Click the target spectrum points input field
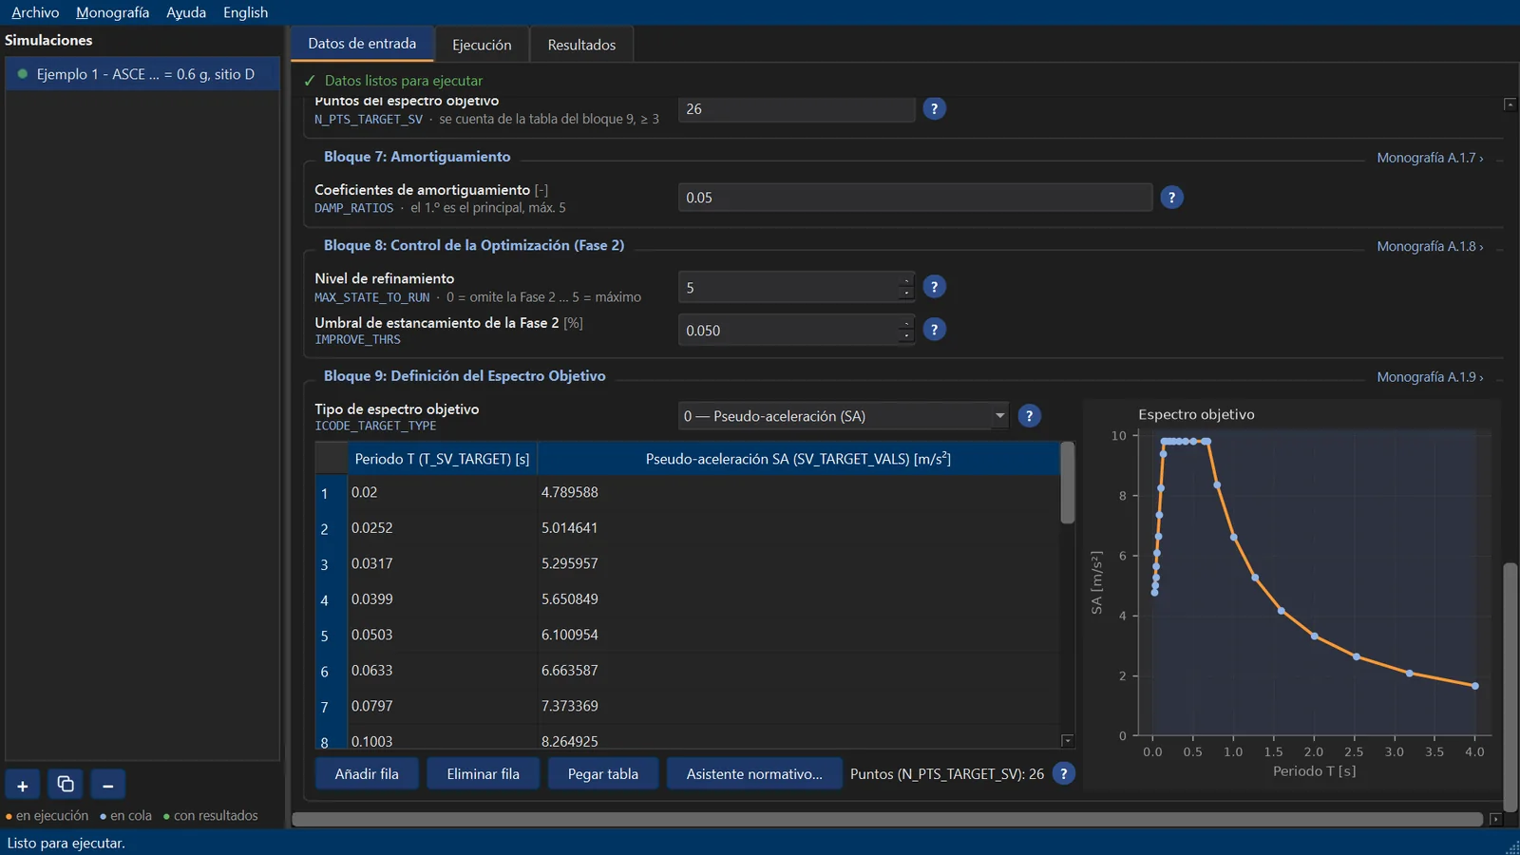The height and width of the screenshot is (855, 1520). tap(796, 109)
